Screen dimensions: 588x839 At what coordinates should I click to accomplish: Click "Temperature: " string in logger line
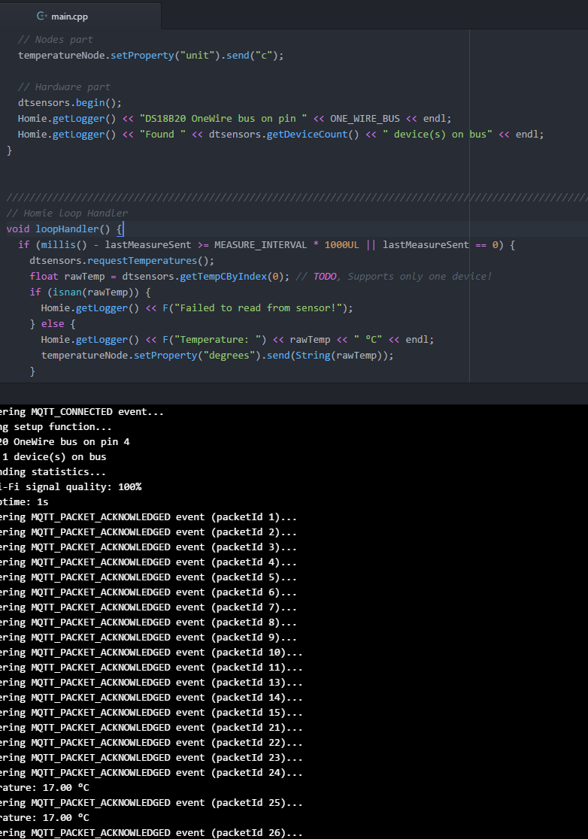[217, 339]
